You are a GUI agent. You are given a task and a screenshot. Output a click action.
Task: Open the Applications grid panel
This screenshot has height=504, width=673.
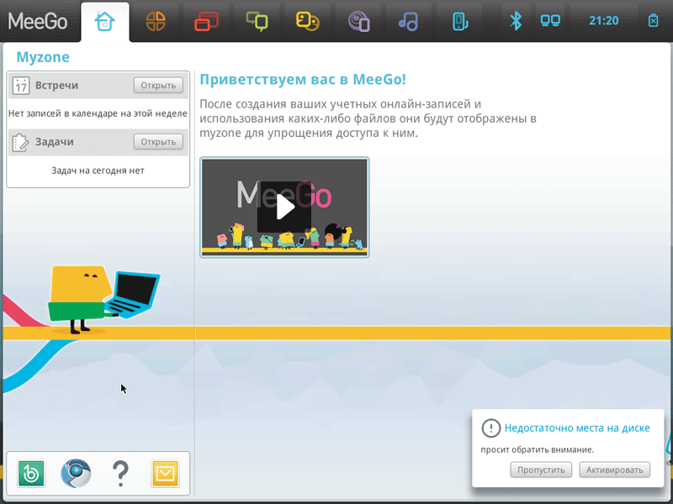tap(156, 20)
